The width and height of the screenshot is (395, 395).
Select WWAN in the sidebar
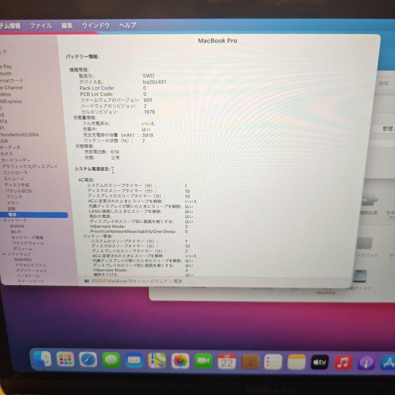[17, 226]
